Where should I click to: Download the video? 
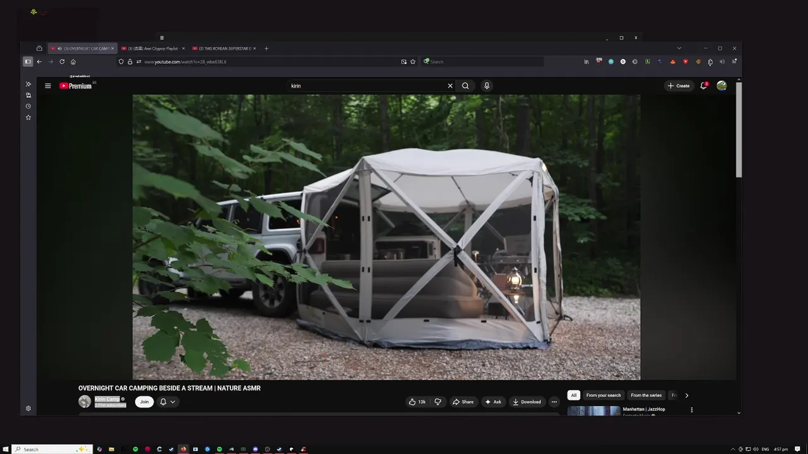526,402
